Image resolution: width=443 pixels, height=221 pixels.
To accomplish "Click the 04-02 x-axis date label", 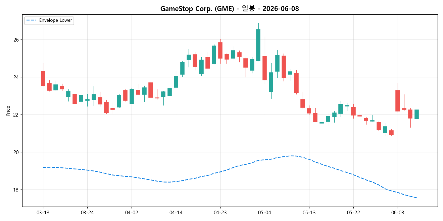I will 132,213.
